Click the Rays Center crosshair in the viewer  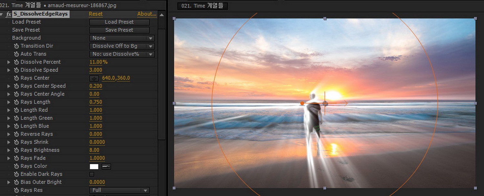pyautogui.click(x=325, y=103)
